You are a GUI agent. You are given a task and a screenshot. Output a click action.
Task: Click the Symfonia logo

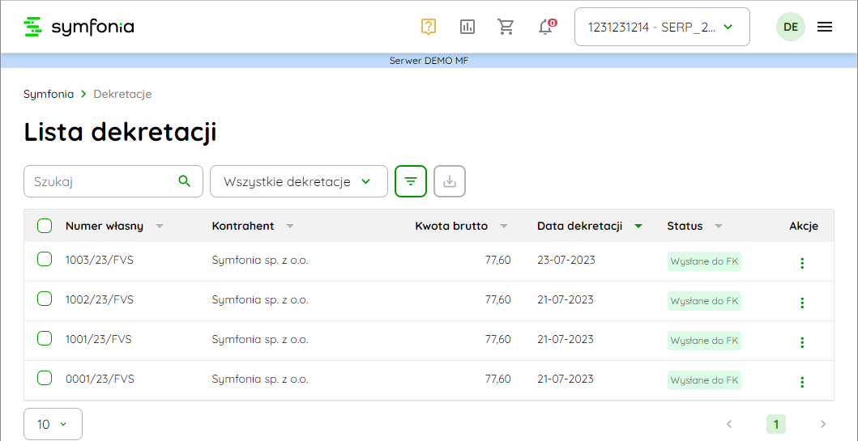coord(79,27)
